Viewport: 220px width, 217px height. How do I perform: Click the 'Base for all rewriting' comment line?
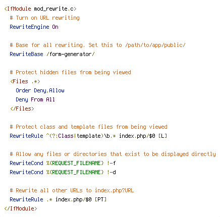[97, 45]
